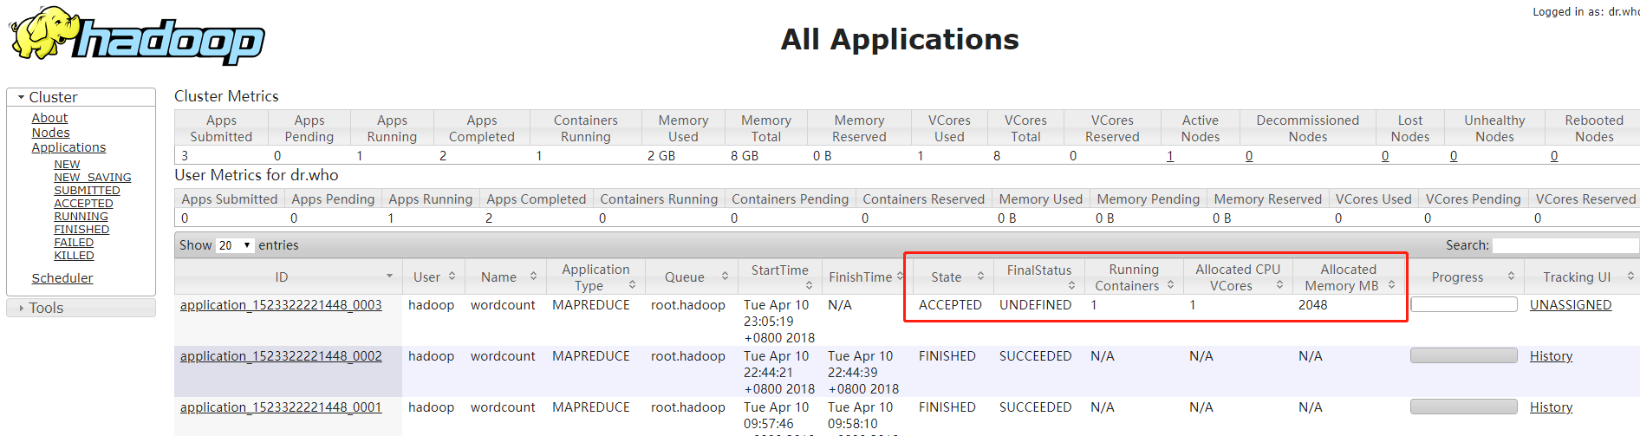Open the Scheduler page
This screenshot has width=1640, height=436.
pos(62,278)
